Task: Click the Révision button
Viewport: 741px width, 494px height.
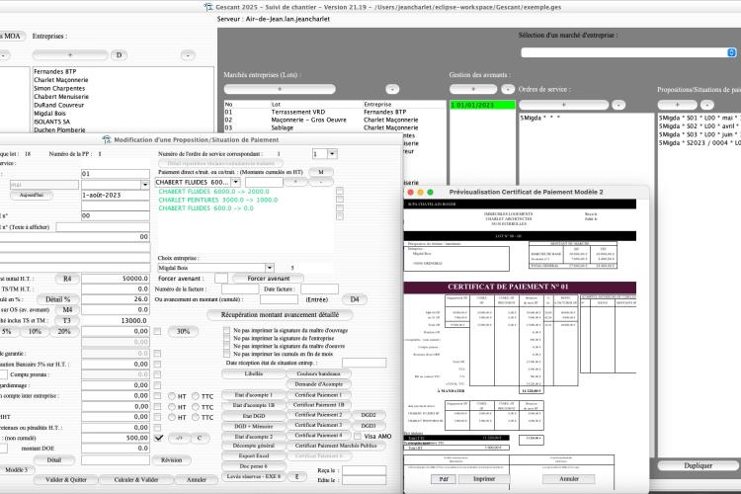Action: click(x=171, y=459)
